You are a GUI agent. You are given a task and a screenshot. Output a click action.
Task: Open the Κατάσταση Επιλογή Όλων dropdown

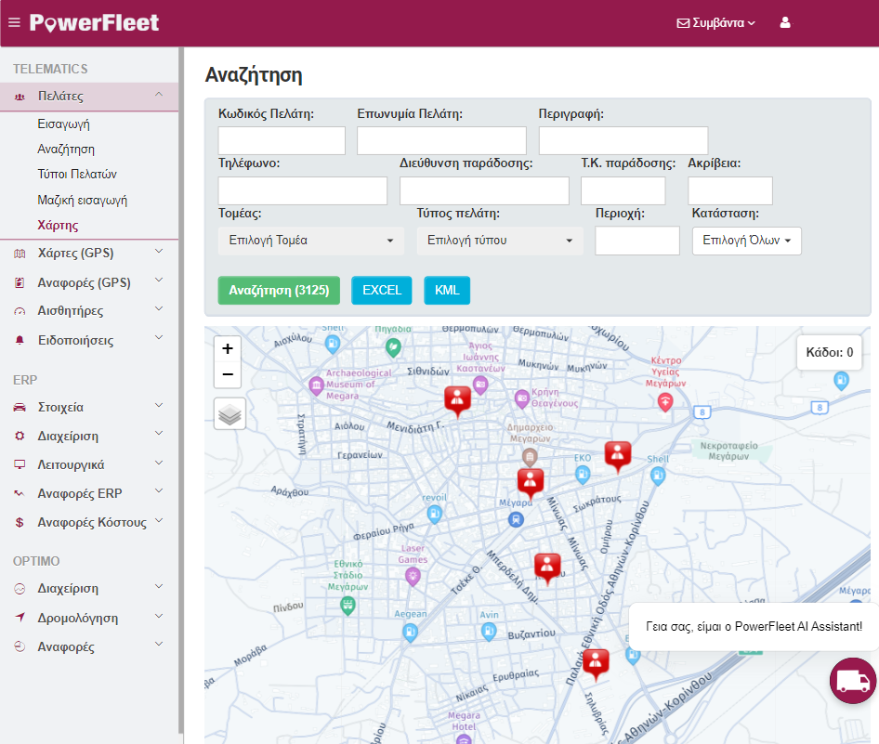coord(746,241)
